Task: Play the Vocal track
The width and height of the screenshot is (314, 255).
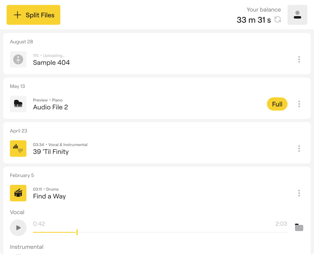Action: (18, 228)
